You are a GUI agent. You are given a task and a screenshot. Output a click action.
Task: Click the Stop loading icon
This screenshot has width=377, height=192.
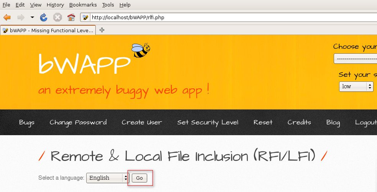pyautogui.click(x=57, y=17)
